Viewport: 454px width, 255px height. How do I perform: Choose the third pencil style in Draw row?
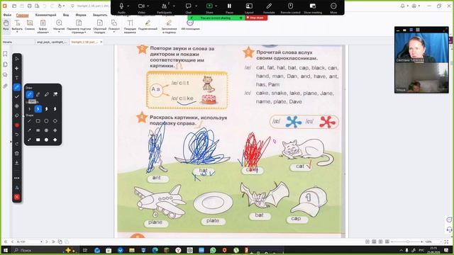pos(47,94)
